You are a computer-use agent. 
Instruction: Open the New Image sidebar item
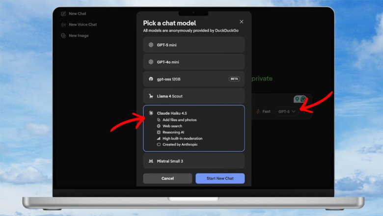click(x=75, y=36)
